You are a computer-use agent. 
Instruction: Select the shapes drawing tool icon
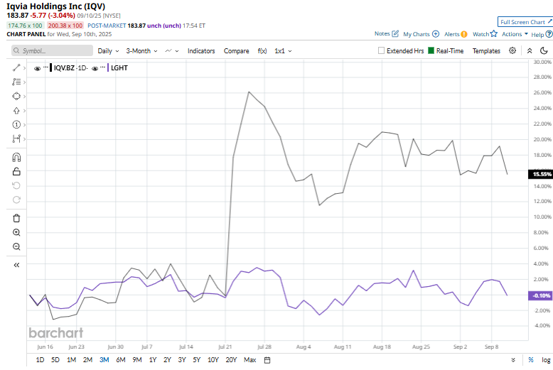[x=16, y=96]
